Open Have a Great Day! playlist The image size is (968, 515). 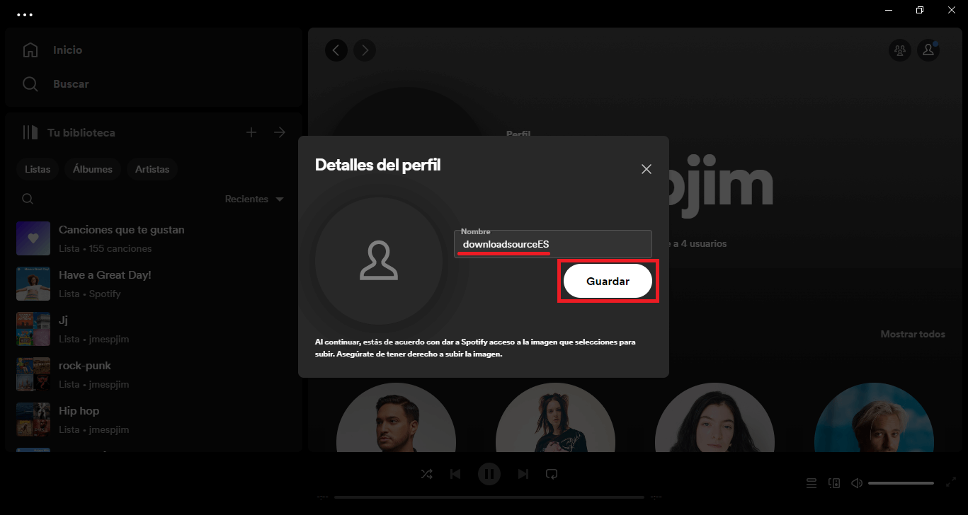click(x=152, y=284)
